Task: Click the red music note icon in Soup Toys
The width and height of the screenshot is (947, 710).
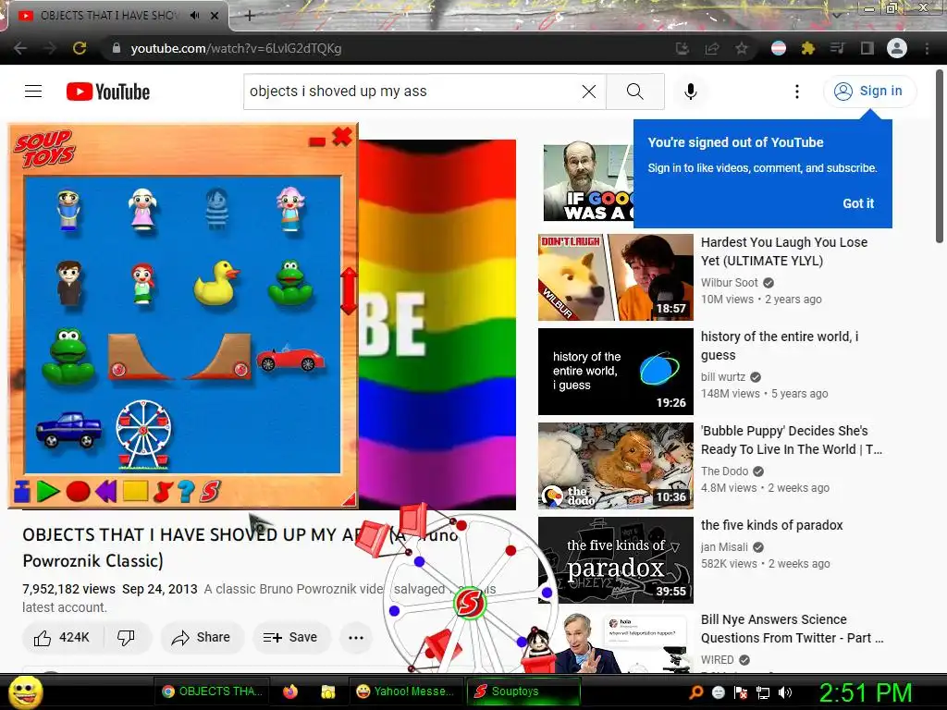Action: (x=163, y=492)
